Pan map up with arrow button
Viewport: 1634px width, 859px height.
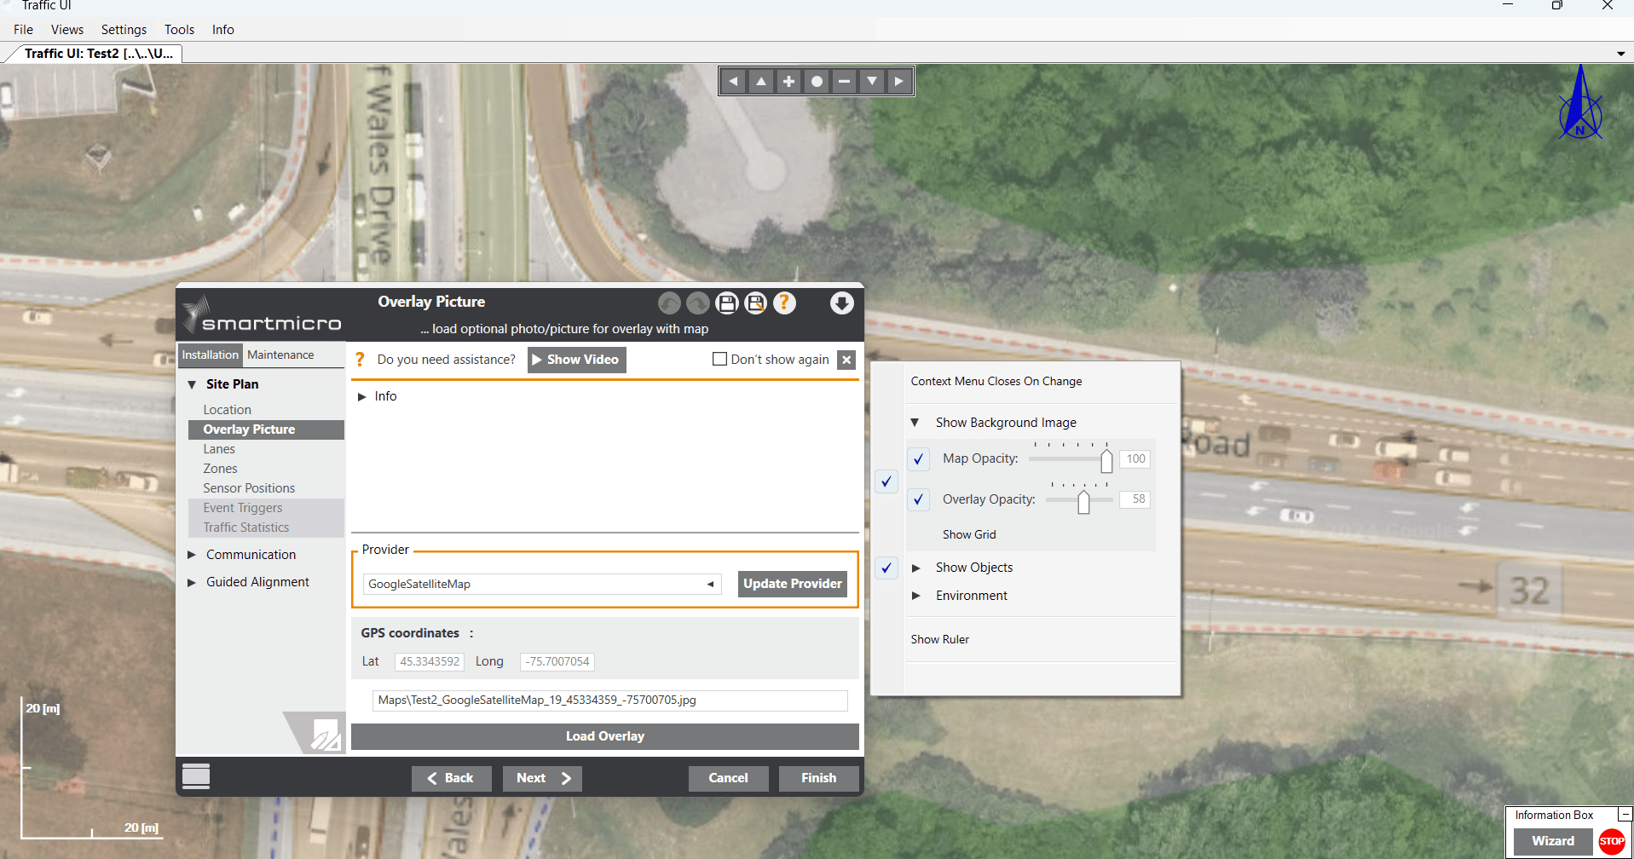pos(761,82)
